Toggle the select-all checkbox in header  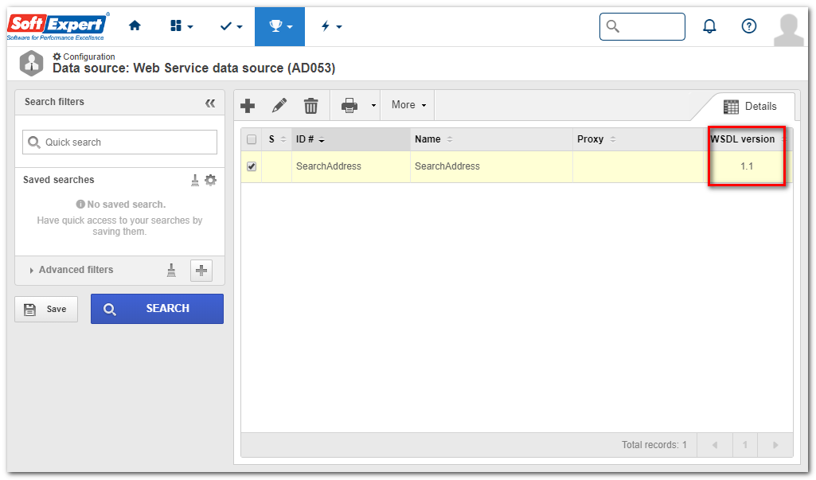[252, 139]
